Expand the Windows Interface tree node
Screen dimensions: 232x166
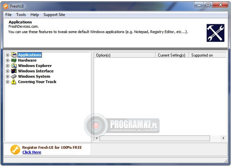[8, 71]
